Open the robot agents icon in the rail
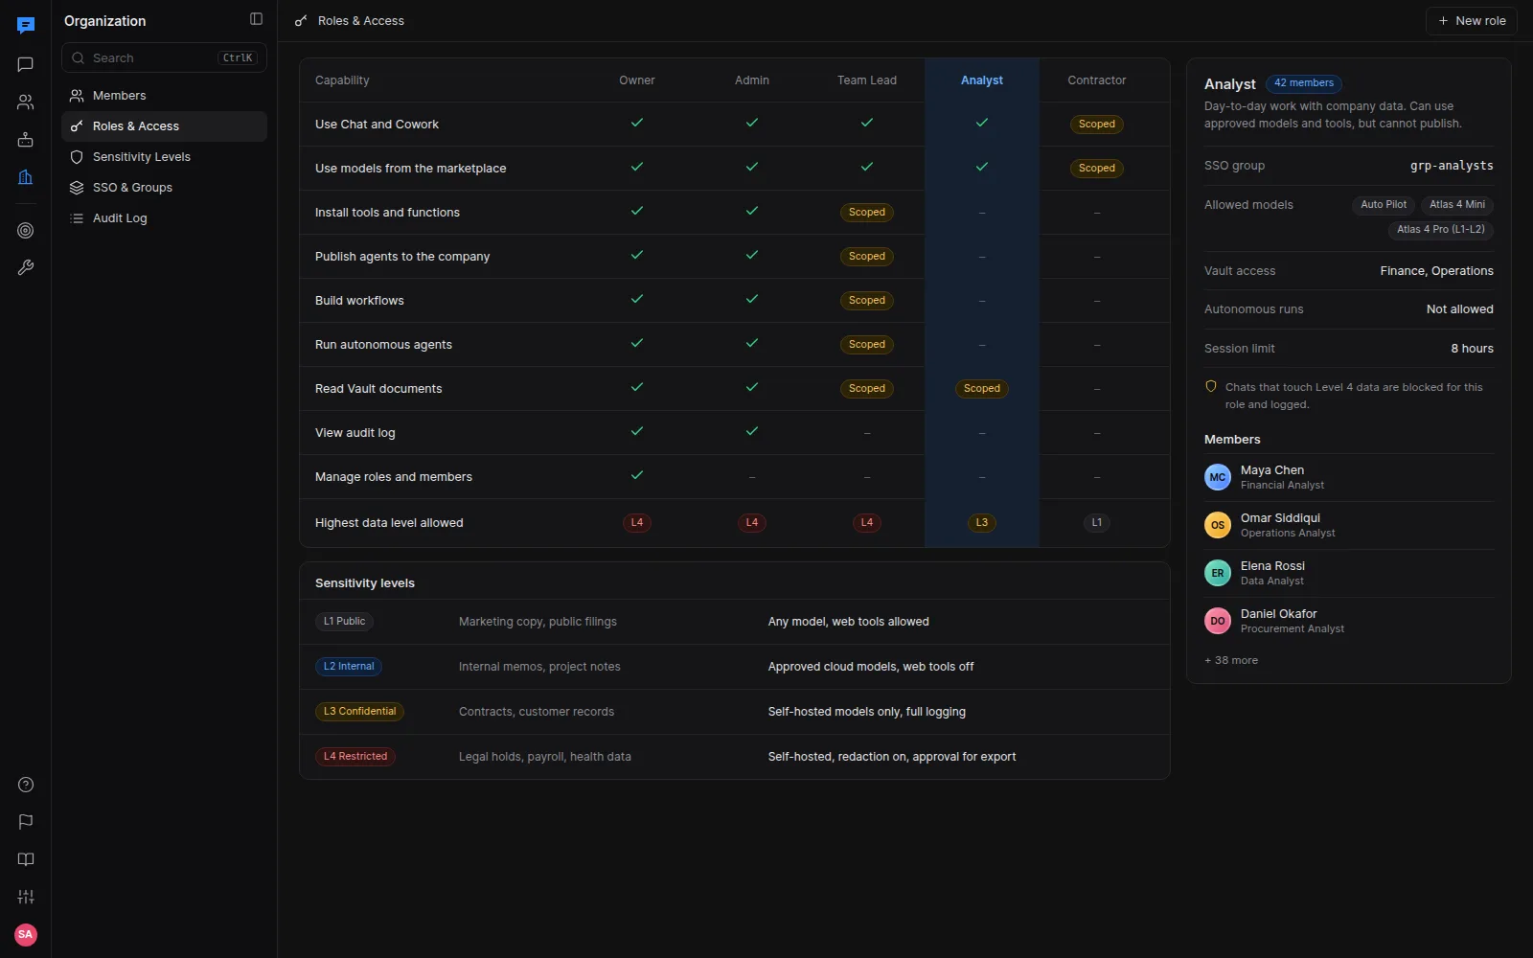Image resolution: width=1533 pixels, height=958 pixels. 26,139
